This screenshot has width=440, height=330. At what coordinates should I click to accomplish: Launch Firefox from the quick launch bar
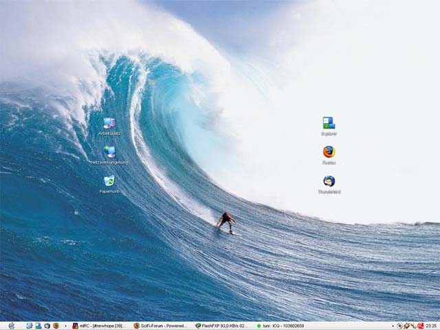click(x=56, y=326)
